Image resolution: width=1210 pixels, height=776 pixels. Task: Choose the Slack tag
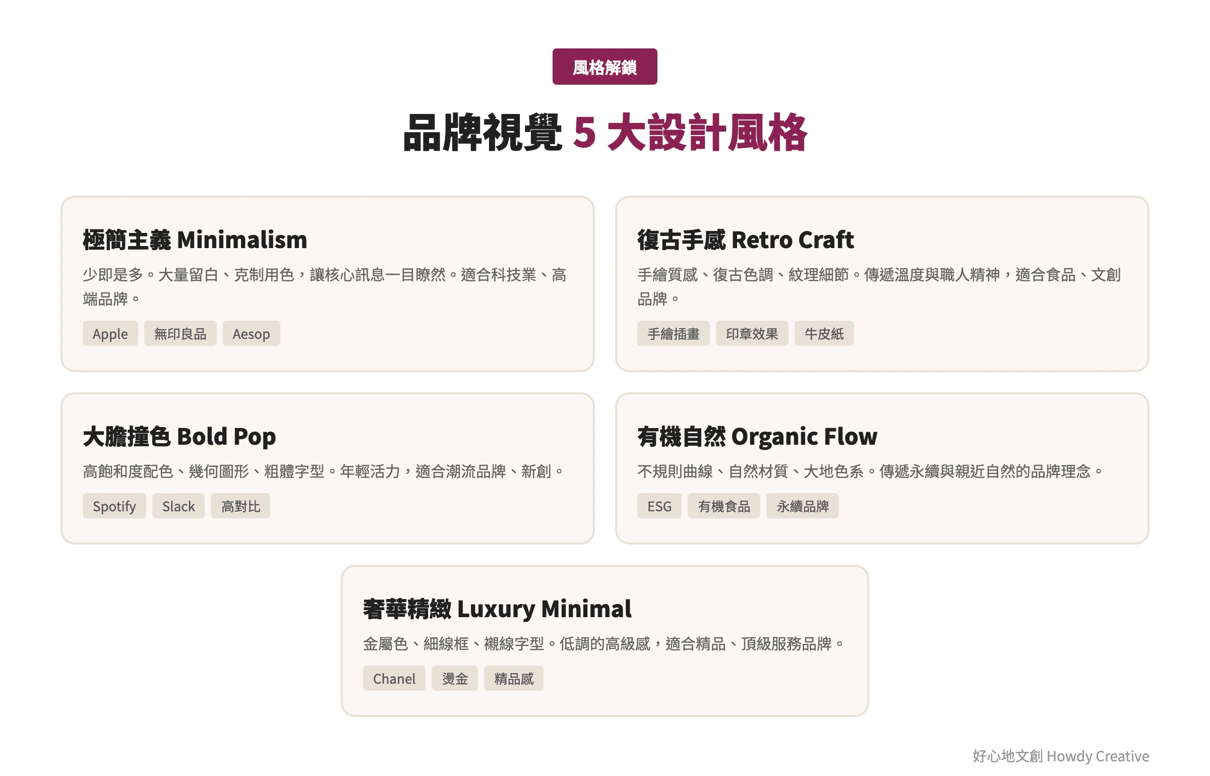[178, 506]
